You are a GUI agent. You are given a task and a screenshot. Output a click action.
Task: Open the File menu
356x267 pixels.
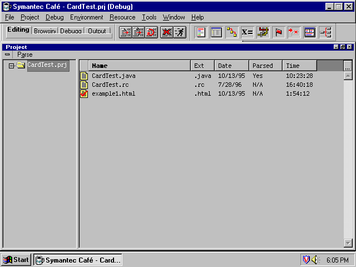pos(9,17)
